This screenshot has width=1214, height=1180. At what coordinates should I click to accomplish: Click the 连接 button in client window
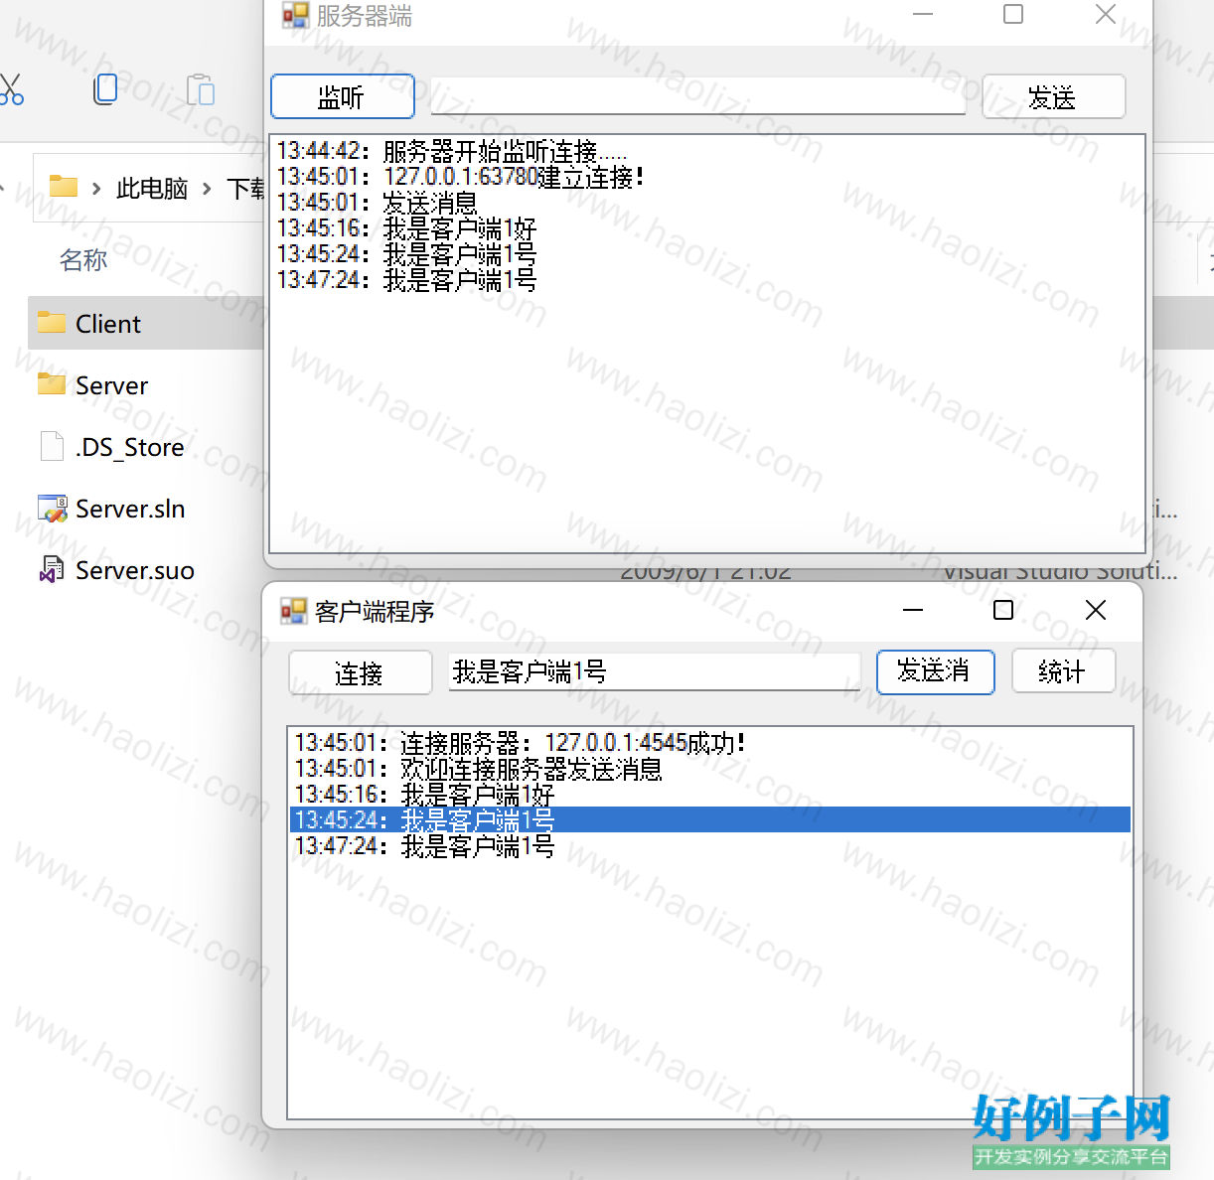pos(360,673)
